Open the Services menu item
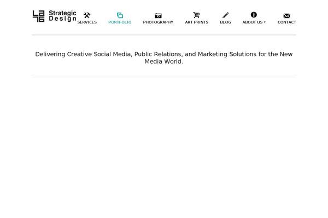The height and width of the screenshot is (218, 328). pyautogui.click(x=87, y=22)
